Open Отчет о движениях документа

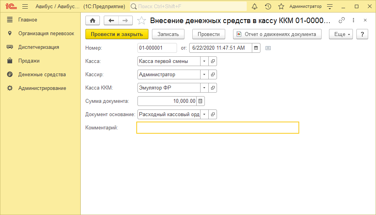[x=277, y=34]
